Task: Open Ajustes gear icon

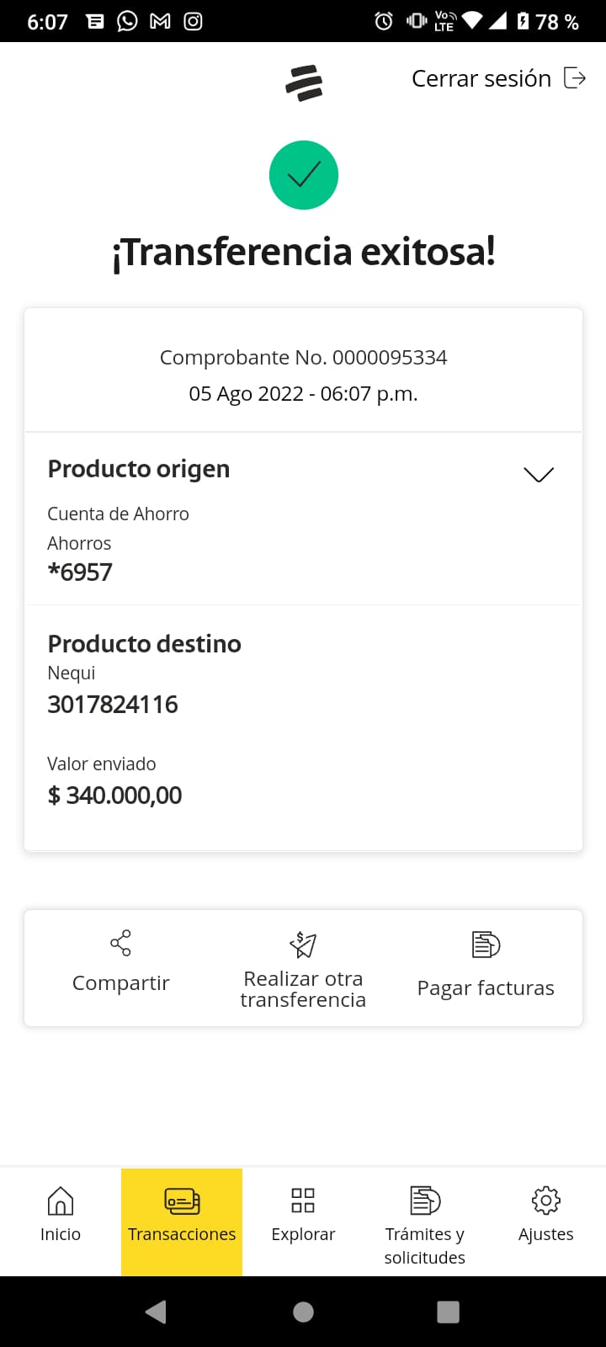Action: 546,1201
